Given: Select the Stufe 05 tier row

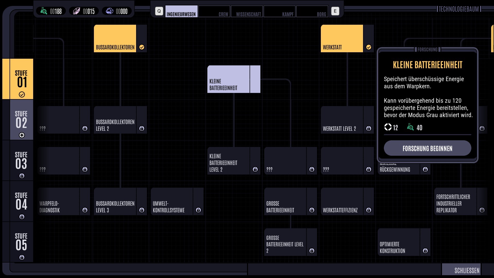Looking at the screenshot, I should click(22, 242).
